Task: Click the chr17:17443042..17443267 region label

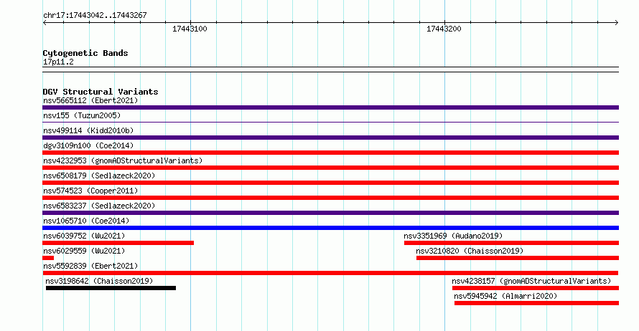Action: [x=95, y=16]
